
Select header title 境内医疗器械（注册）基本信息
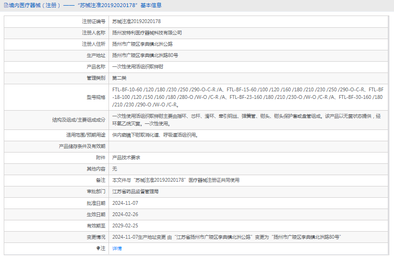(x=85, y=5)
